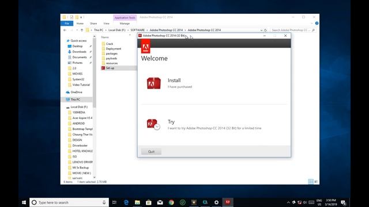Choose Install option text
Screen dimensions: 369x207
174,80
